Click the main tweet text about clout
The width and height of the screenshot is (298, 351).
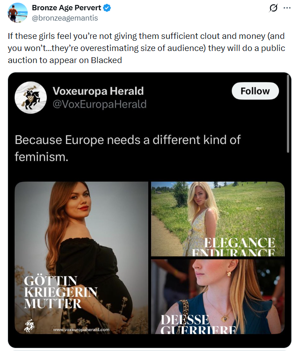pos(146,48)
